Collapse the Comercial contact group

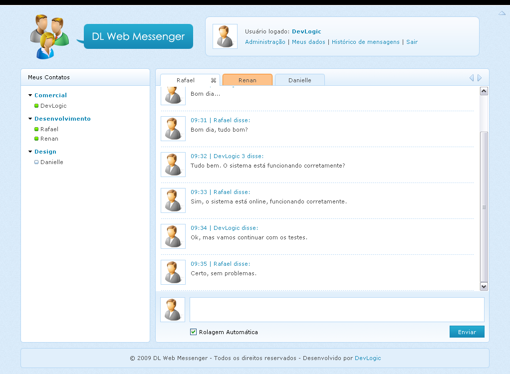(x=30, y=95)
